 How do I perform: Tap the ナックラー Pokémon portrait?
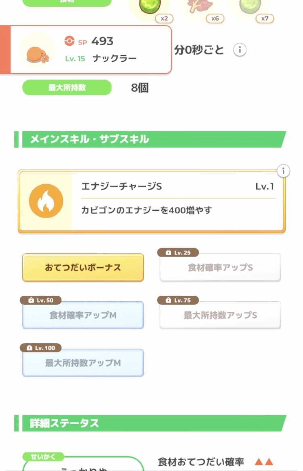[x=38, y=50]
